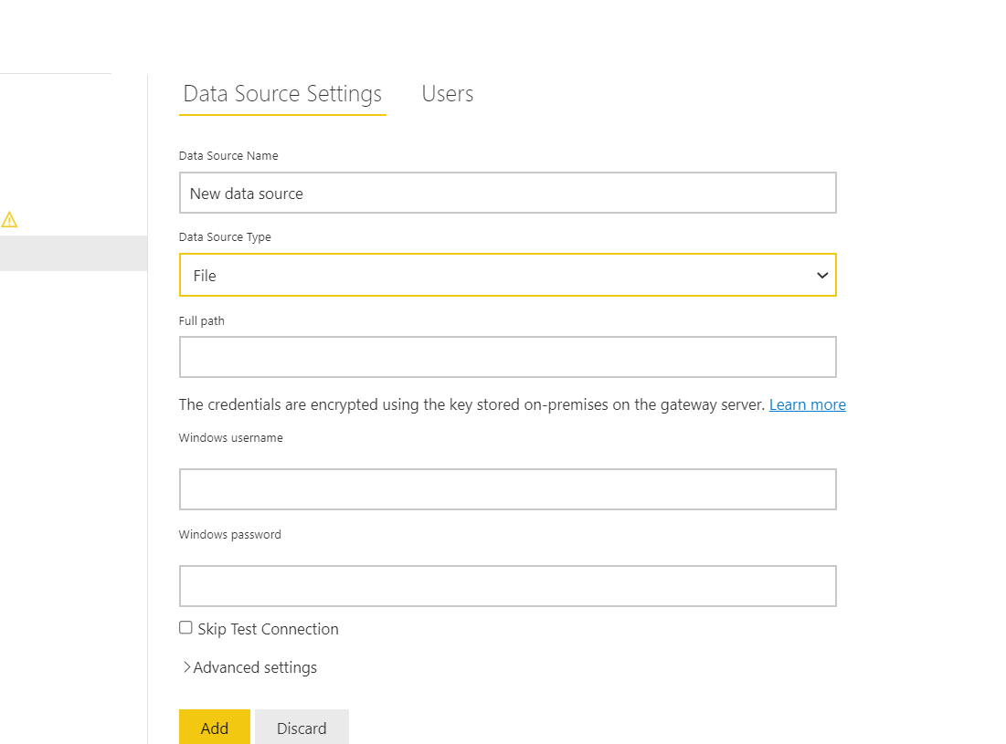Click the Windows password field
1006x744 pixels.
coord(507,586)
